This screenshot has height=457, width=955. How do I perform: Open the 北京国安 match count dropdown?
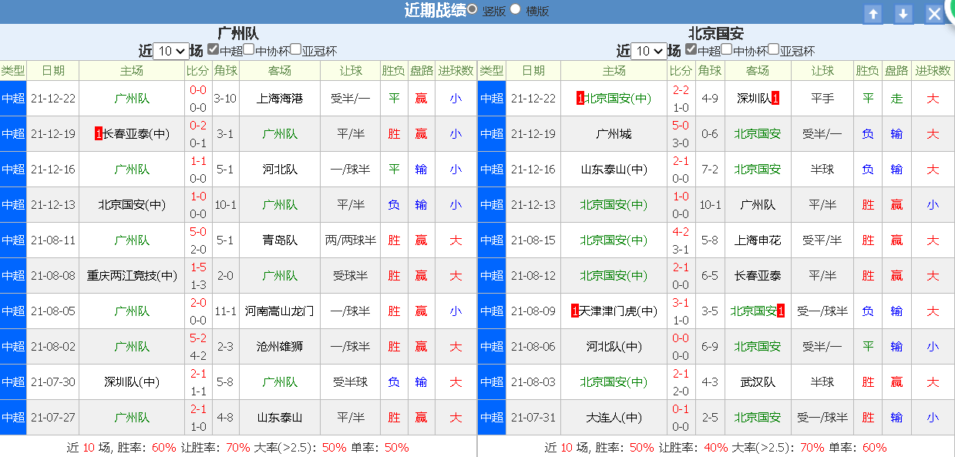(649, 51)
